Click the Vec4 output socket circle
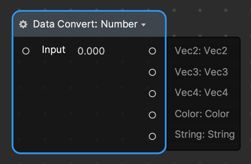251x164 pixels. 152,94
